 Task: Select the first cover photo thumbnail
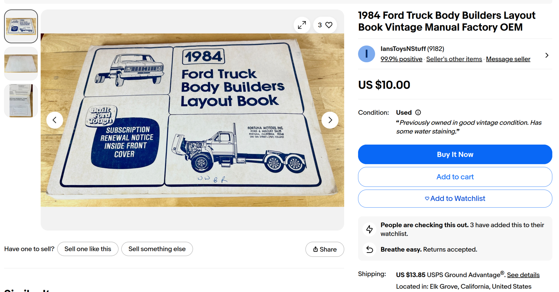coord(21,27)
